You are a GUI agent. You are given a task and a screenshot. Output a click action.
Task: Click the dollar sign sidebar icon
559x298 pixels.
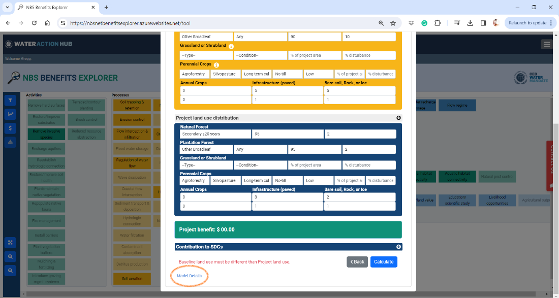point(10,128)
